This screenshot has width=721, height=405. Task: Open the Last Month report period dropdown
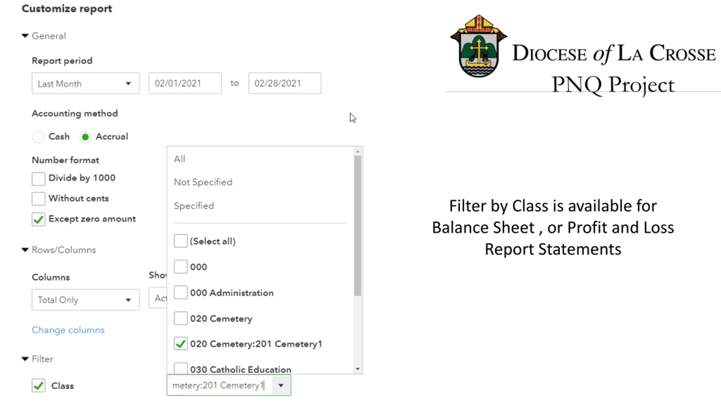coord(86,84)
